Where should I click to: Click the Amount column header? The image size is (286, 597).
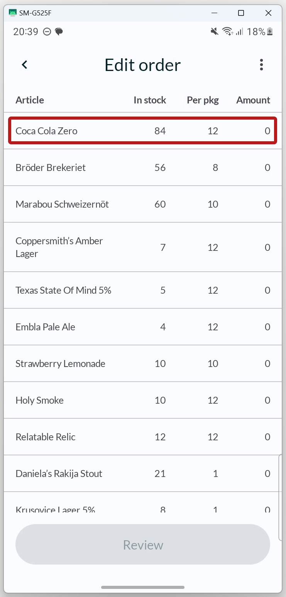click(253, 100)
